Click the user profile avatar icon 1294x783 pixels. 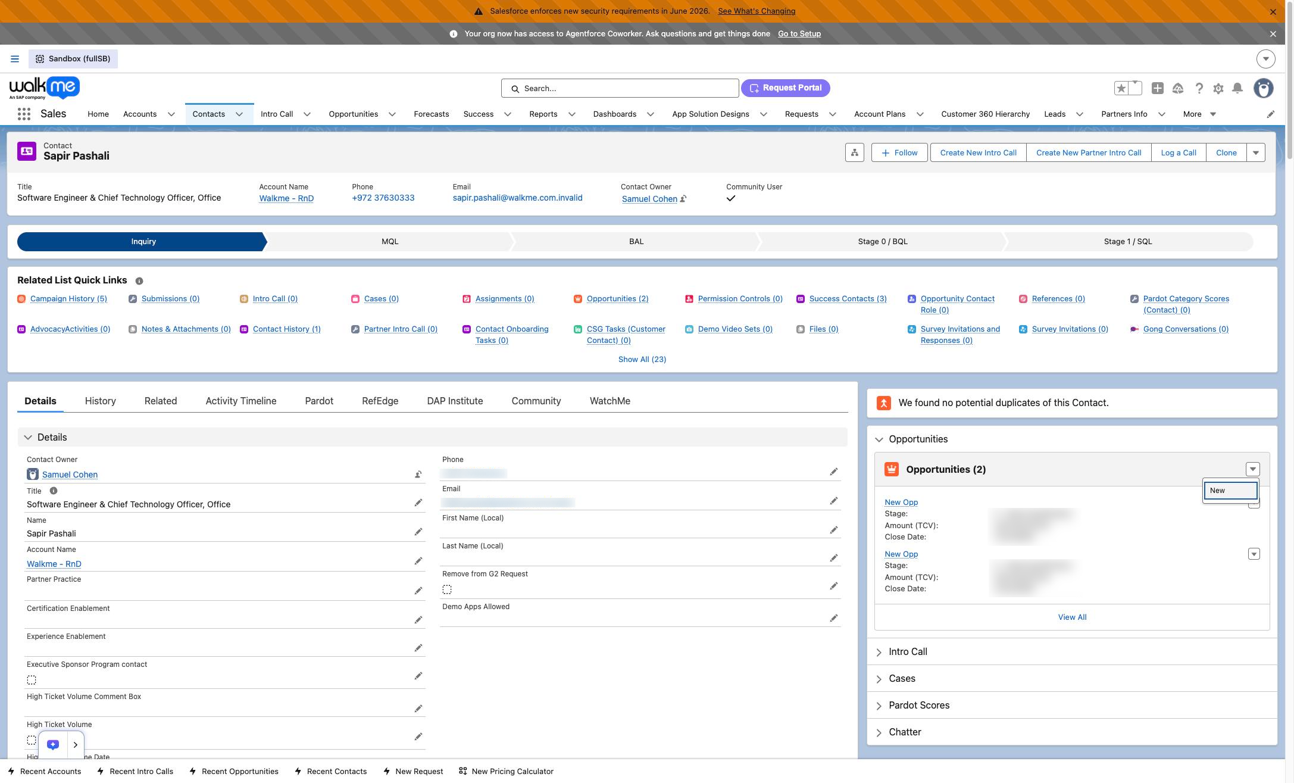click(x=1263, y=88)
